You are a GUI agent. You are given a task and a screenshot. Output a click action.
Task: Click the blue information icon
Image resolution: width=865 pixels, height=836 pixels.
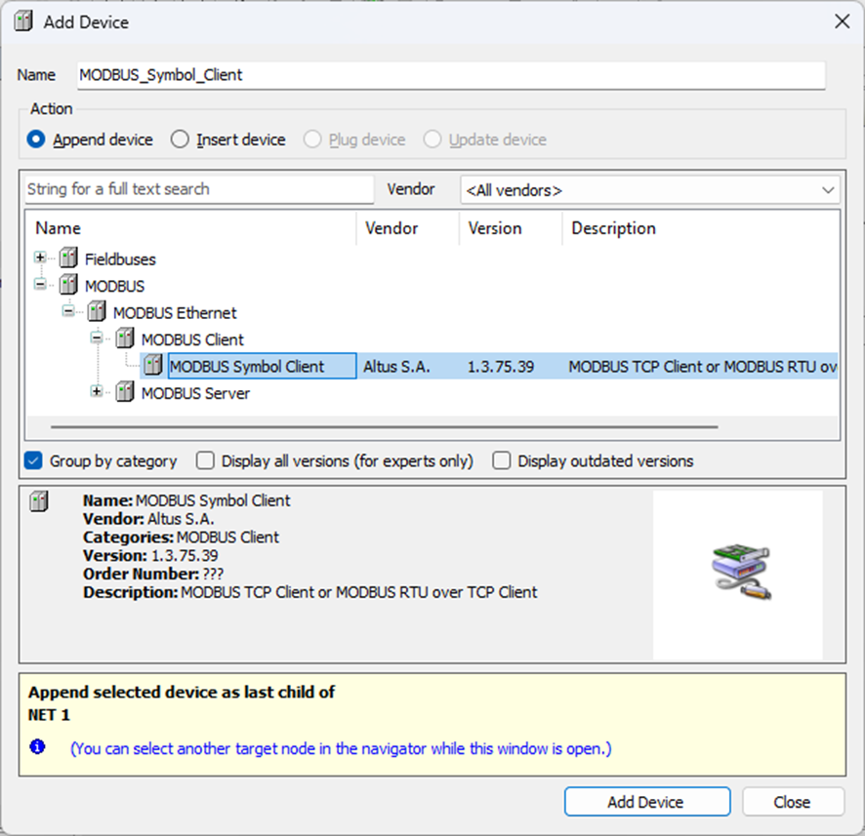(37, 747)
